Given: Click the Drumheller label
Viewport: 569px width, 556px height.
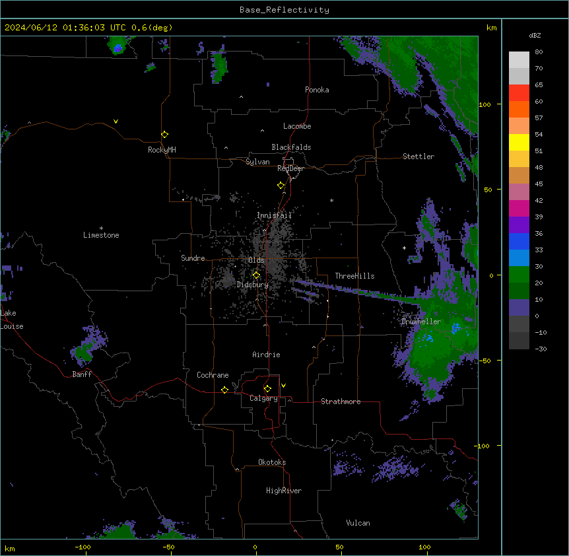Looking at the screenshot, I should [x=421, y=322].
